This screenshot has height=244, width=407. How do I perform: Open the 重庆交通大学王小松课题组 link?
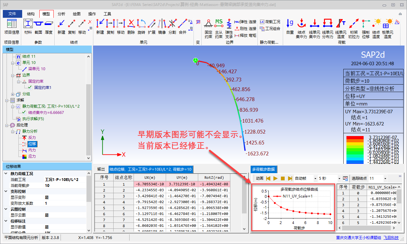coord(359,238)
